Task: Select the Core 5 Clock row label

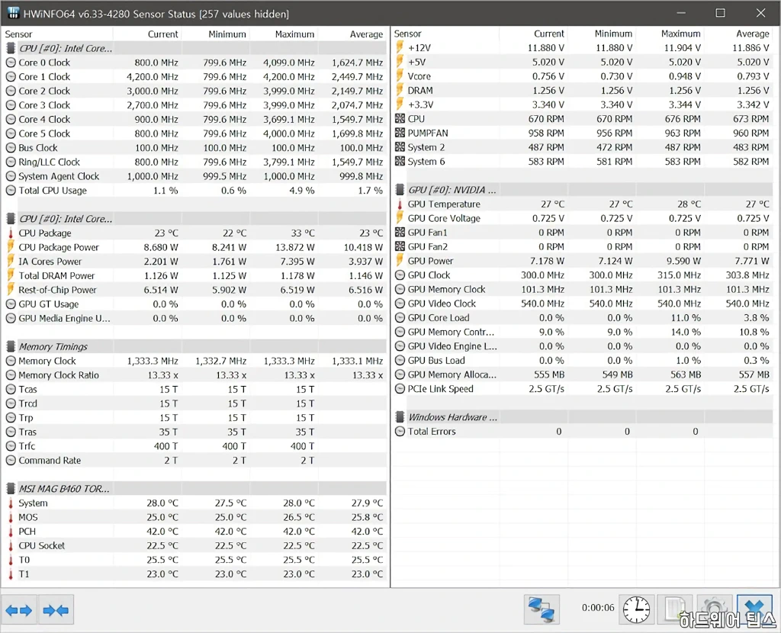Action: point(44,133)
